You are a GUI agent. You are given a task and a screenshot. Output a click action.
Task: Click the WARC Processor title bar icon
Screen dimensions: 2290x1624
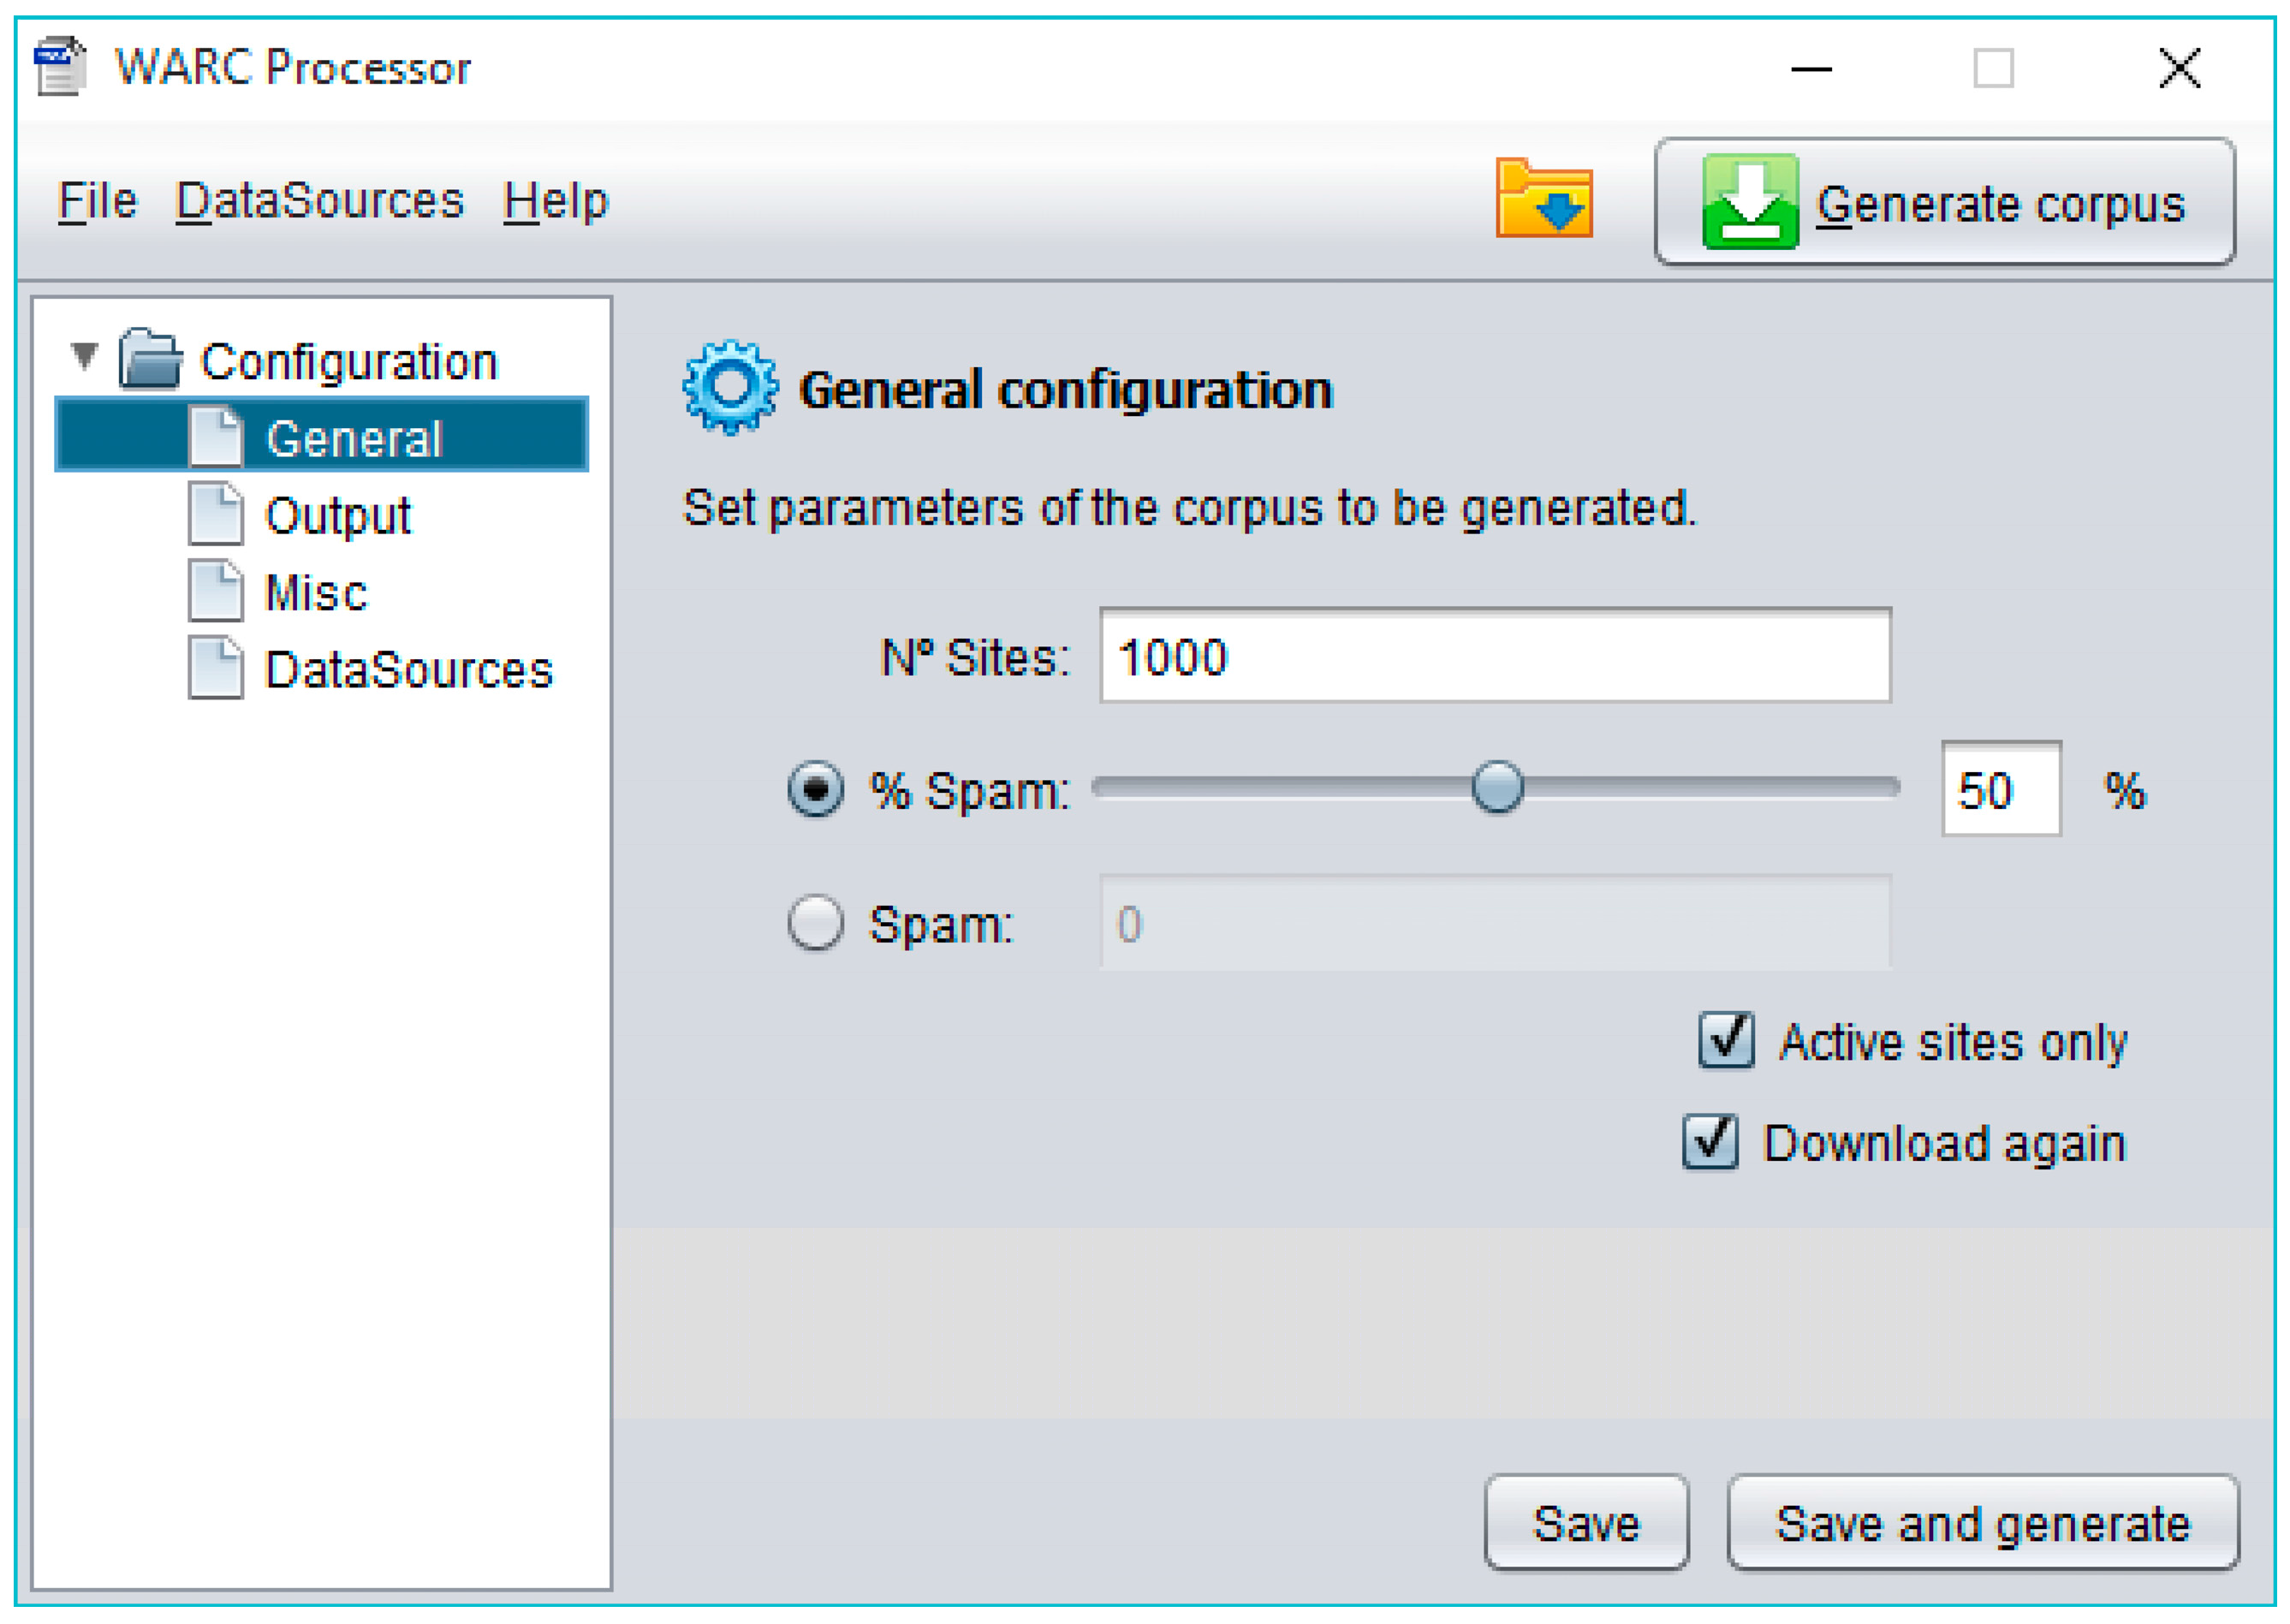click(x=59, y=67)
